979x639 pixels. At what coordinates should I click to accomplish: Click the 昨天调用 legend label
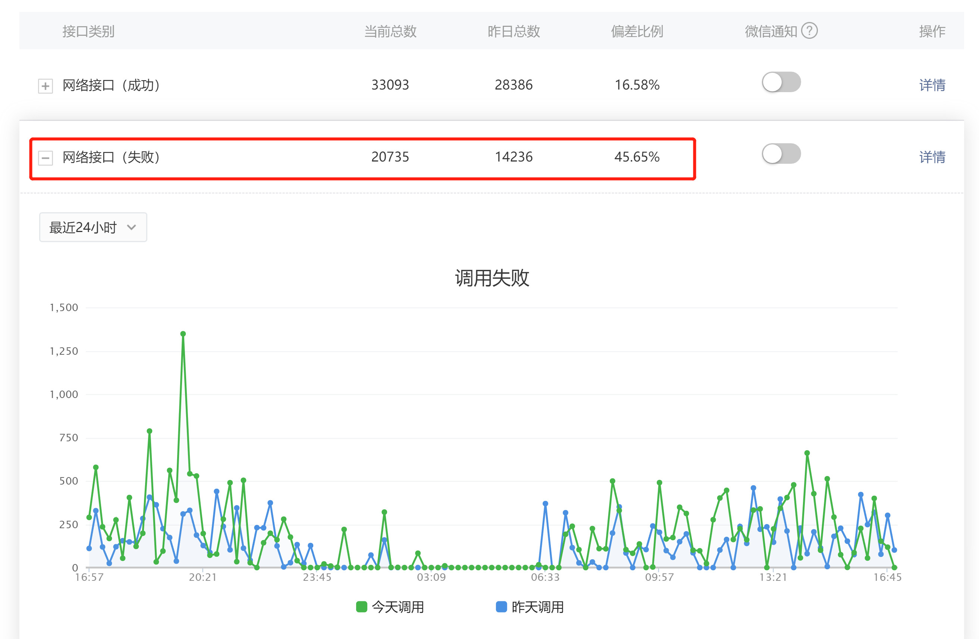coord(537,607)
